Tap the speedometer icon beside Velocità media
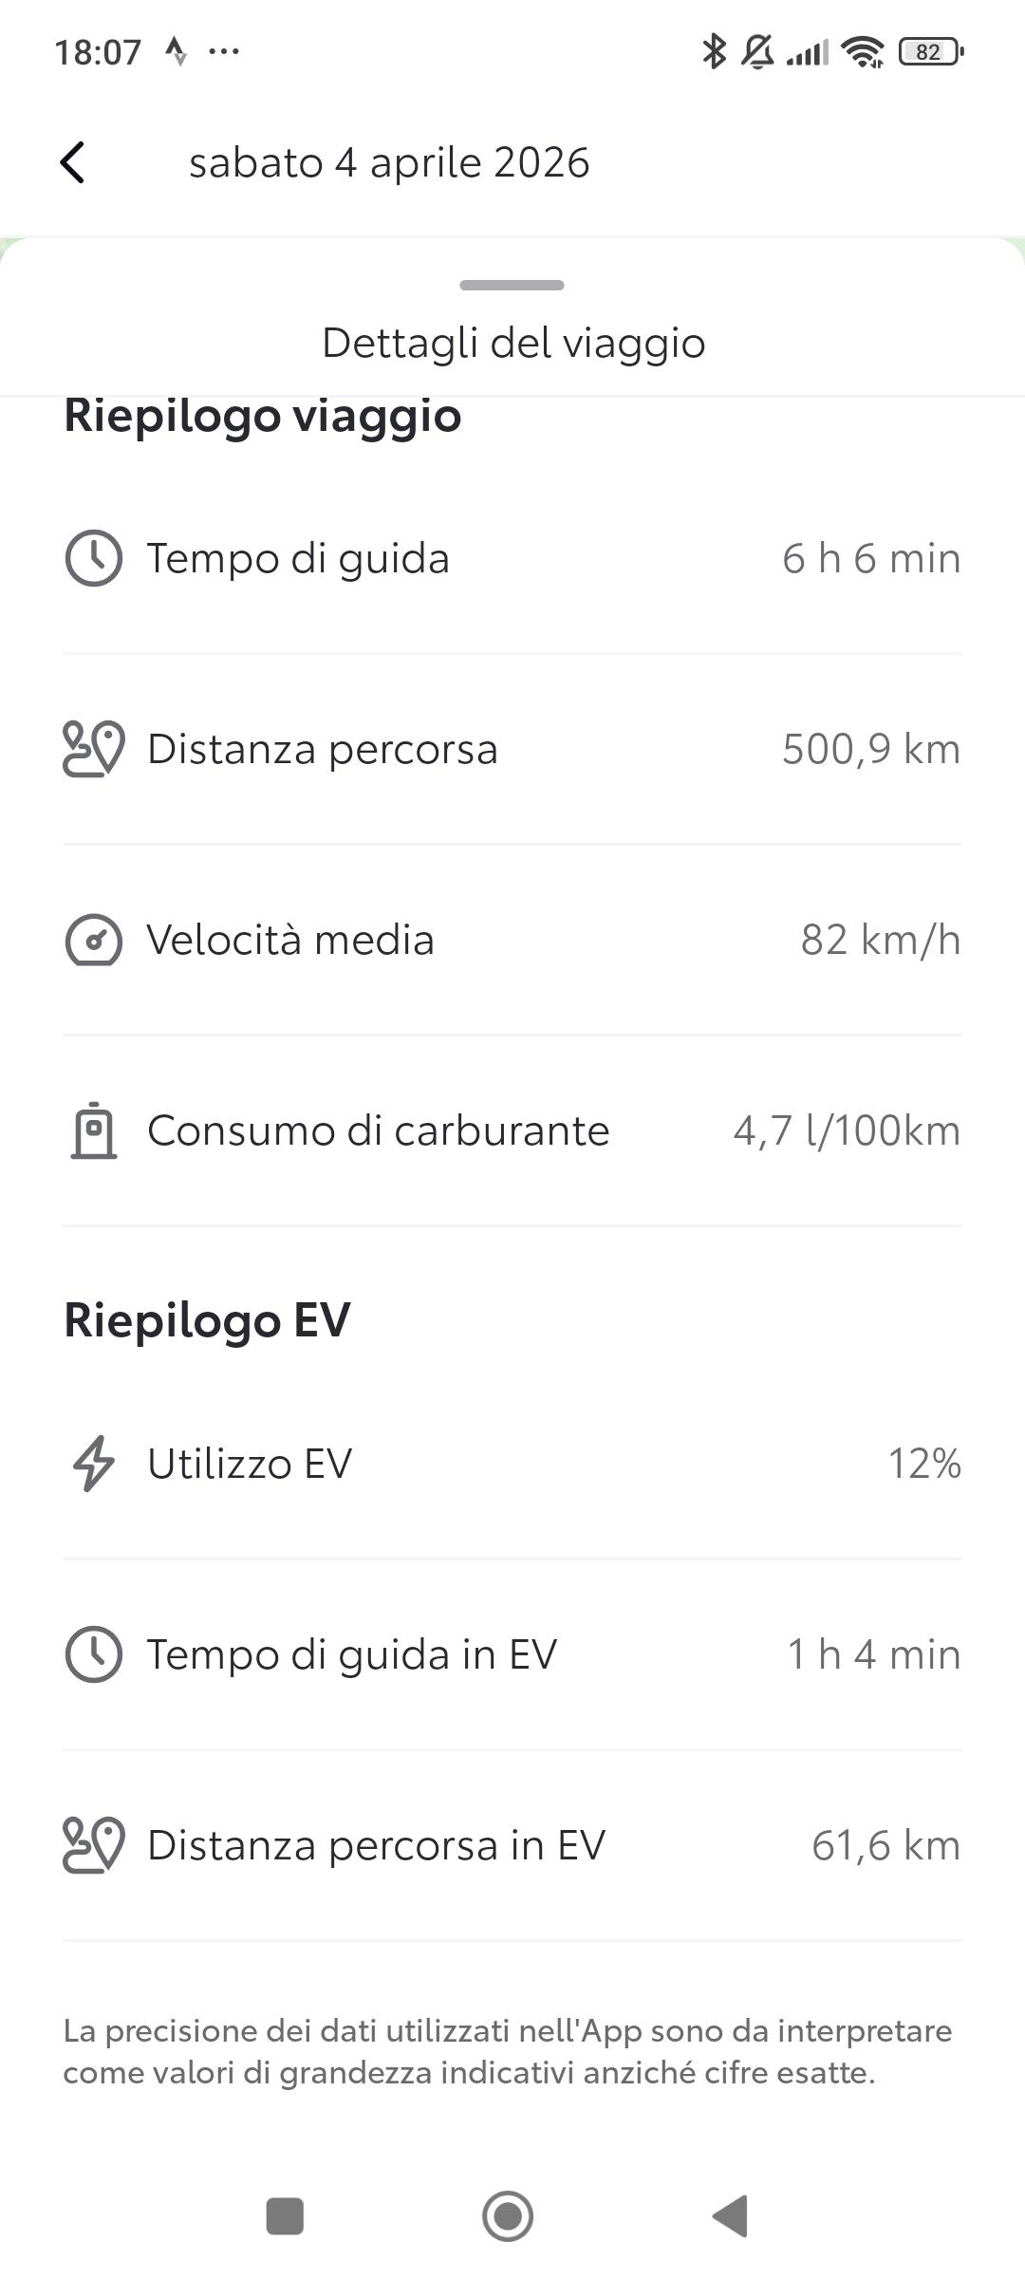 (93, 940)
